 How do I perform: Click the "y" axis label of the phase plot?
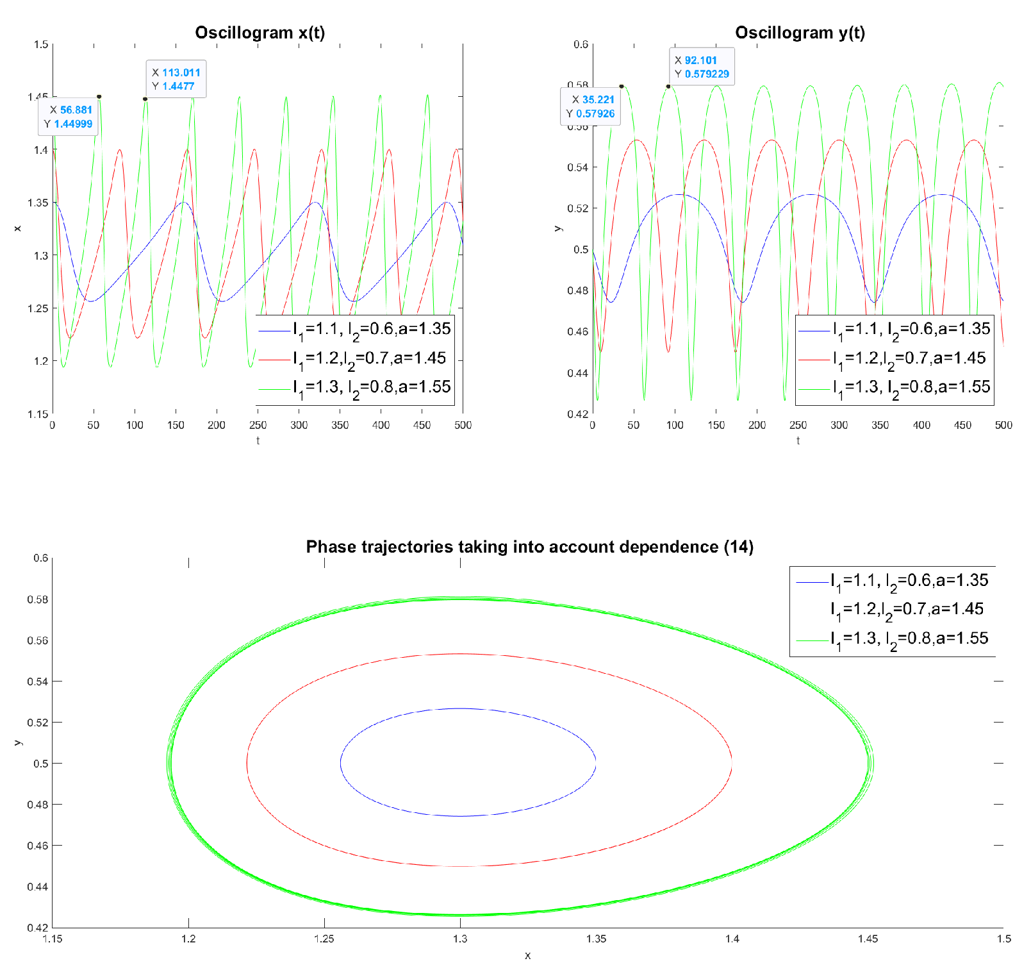[18, 742]
